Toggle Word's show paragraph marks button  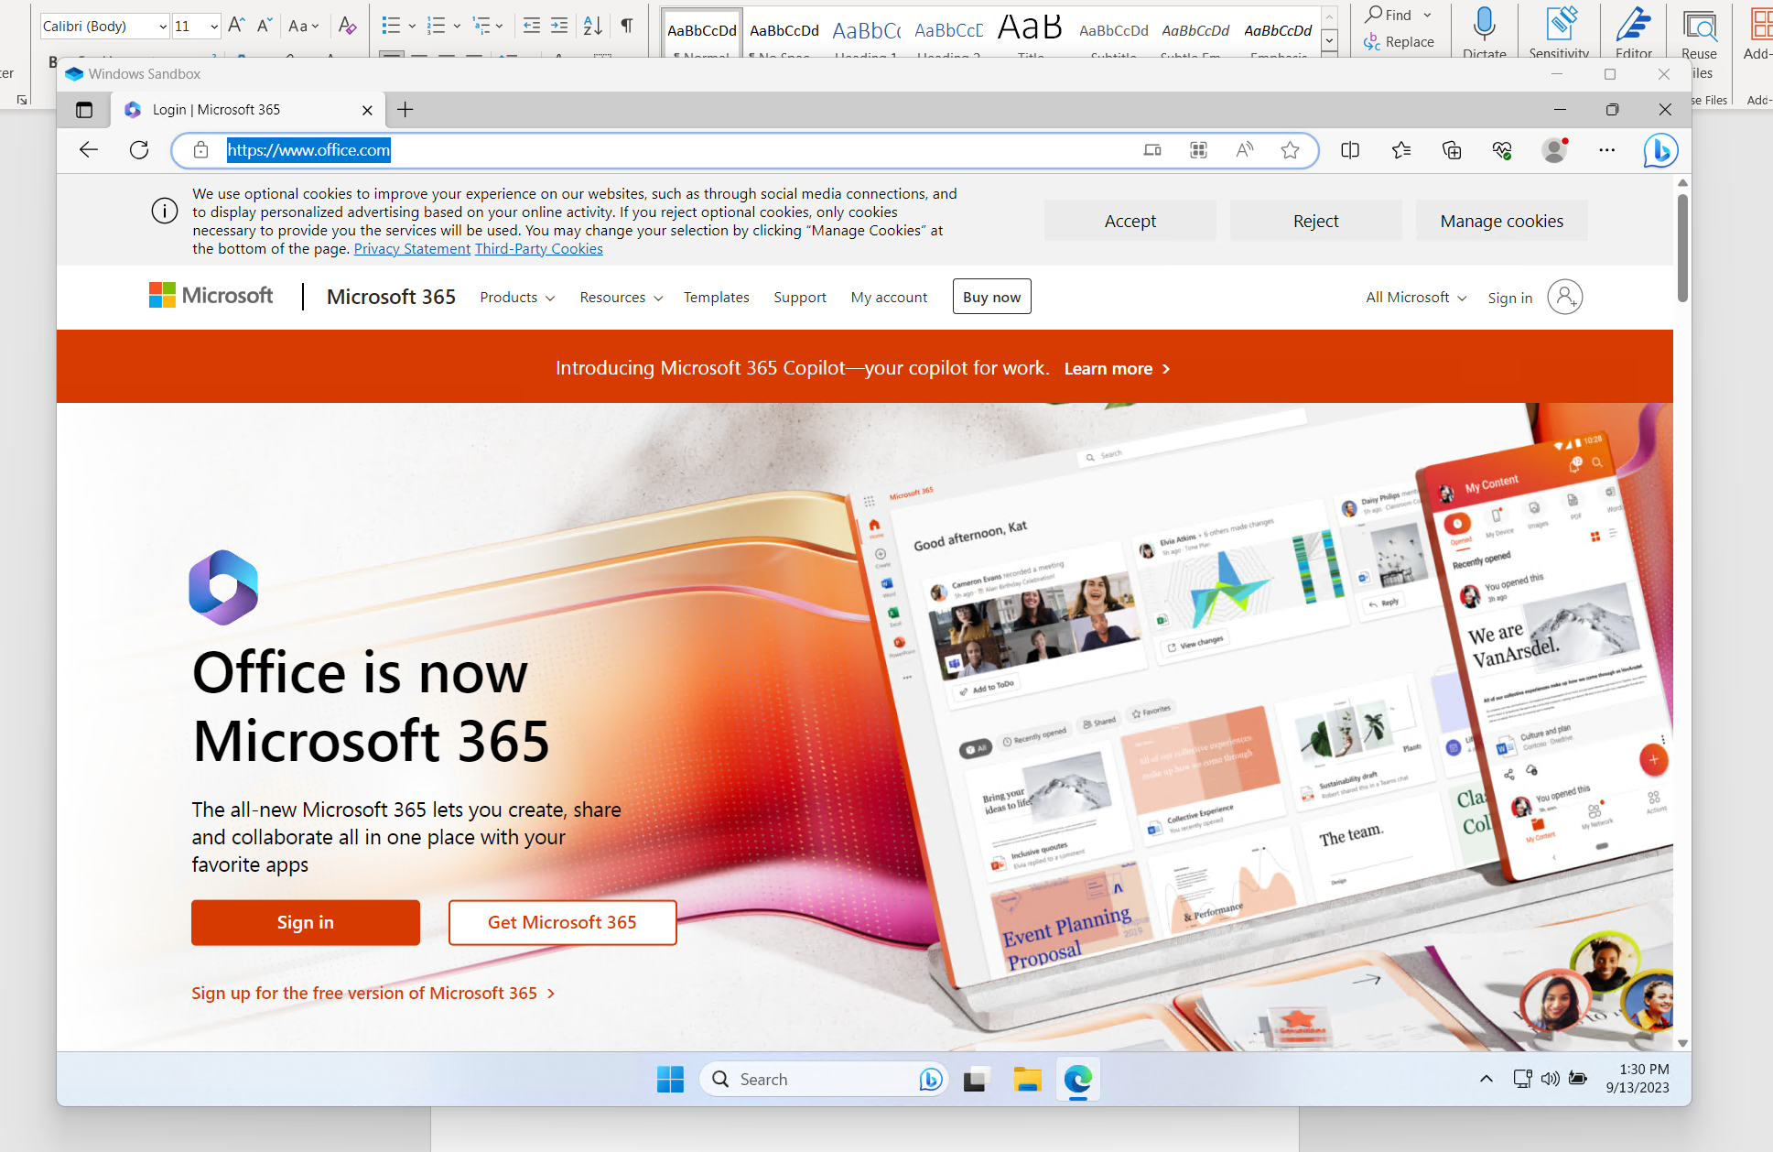627,26
